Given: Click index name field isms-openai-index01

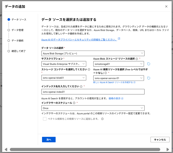Looking at the screenshot, I should pos(93,92).
